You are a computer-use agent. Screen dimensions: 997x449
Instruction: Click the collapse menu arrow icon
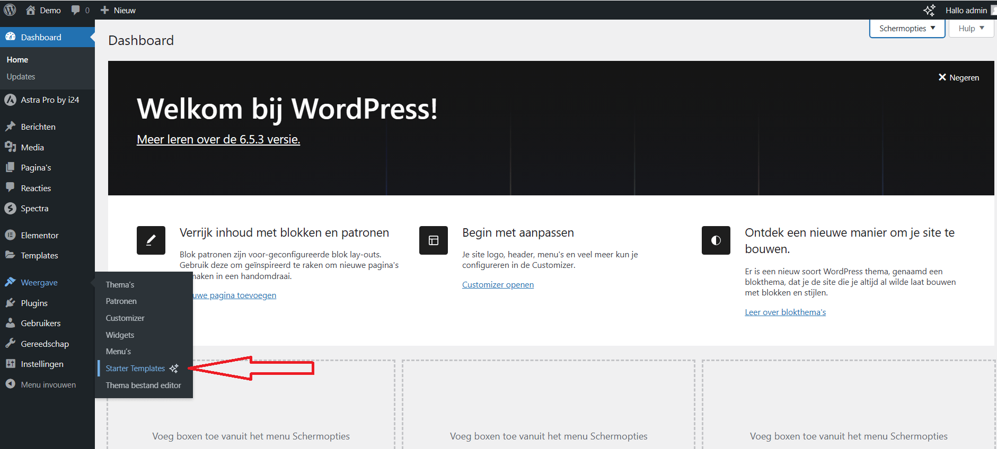10,384
